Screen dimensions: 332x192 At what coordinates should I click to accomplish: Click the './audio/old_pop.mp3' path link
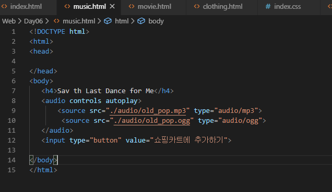coord(148,111)
